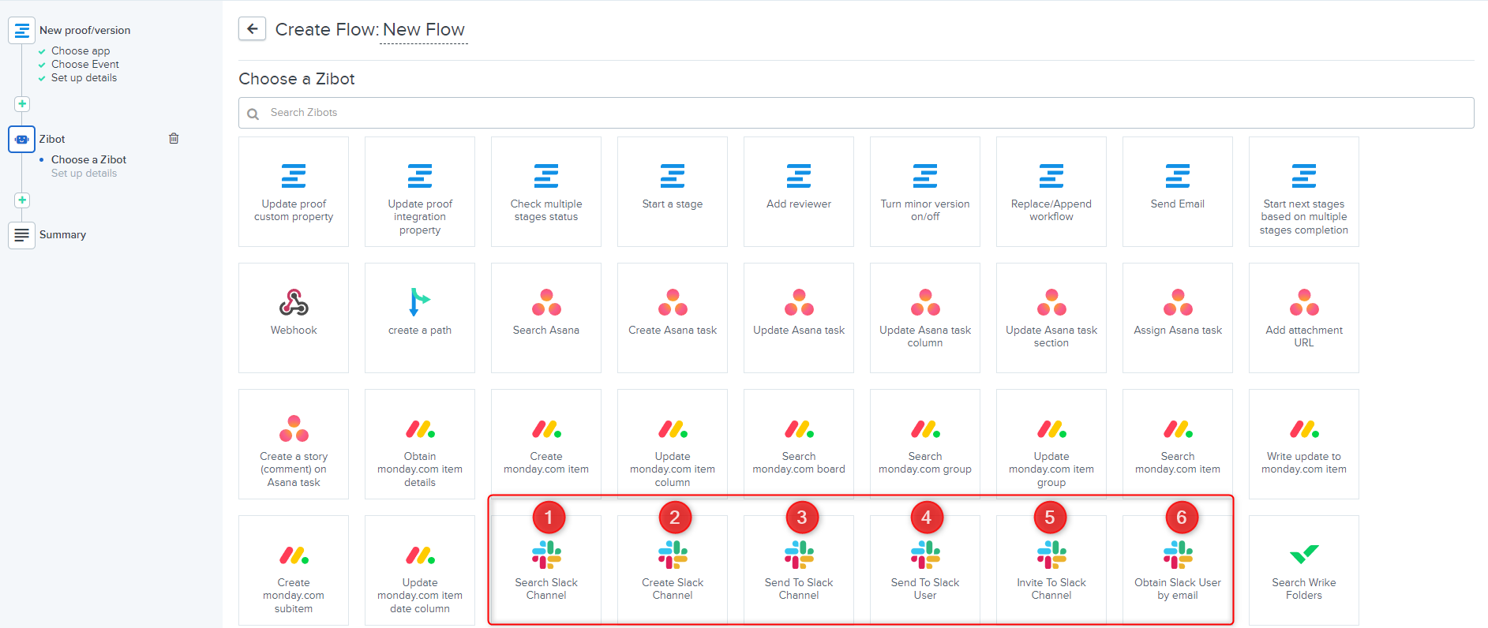Pick the Search Wrike Folders Zibot
Image resolution: width=1488 pixels, height=628 pixels.
(1303, 570)
